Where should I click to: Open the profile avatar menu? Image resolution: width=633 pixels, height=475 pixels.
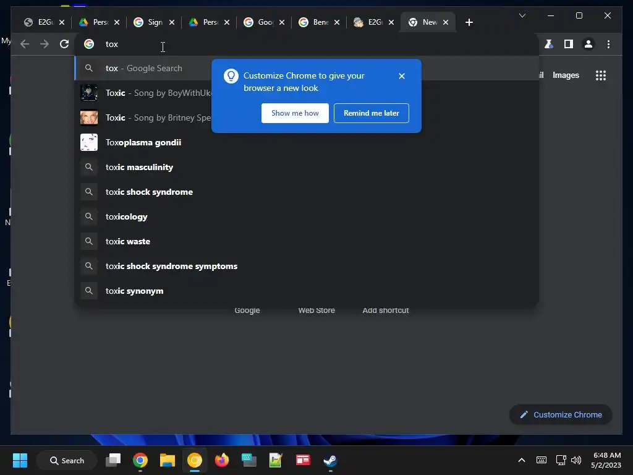tap(588, 44)
